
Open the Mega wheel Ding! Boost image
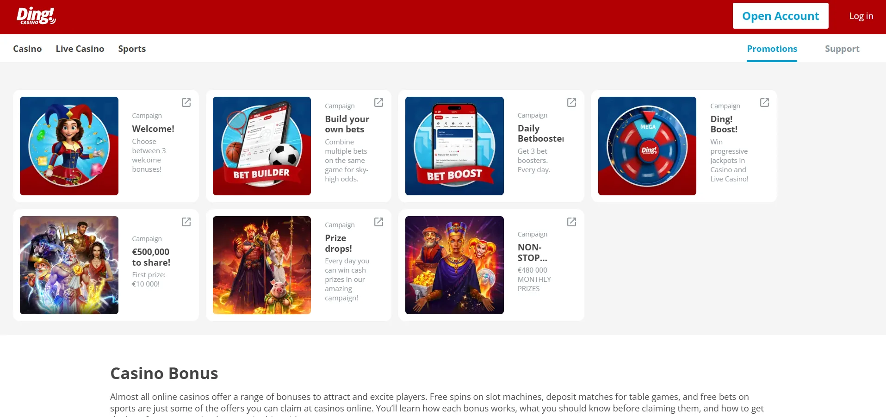647,146
